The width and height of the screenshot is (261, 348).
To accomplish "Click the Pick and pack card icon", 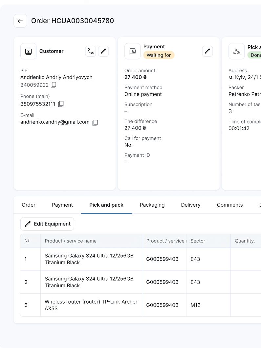I will tap(236, 51).
